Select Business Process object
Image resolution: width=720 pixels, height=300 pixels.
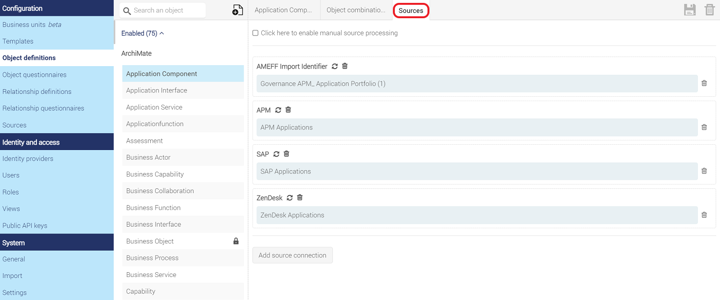183,258
